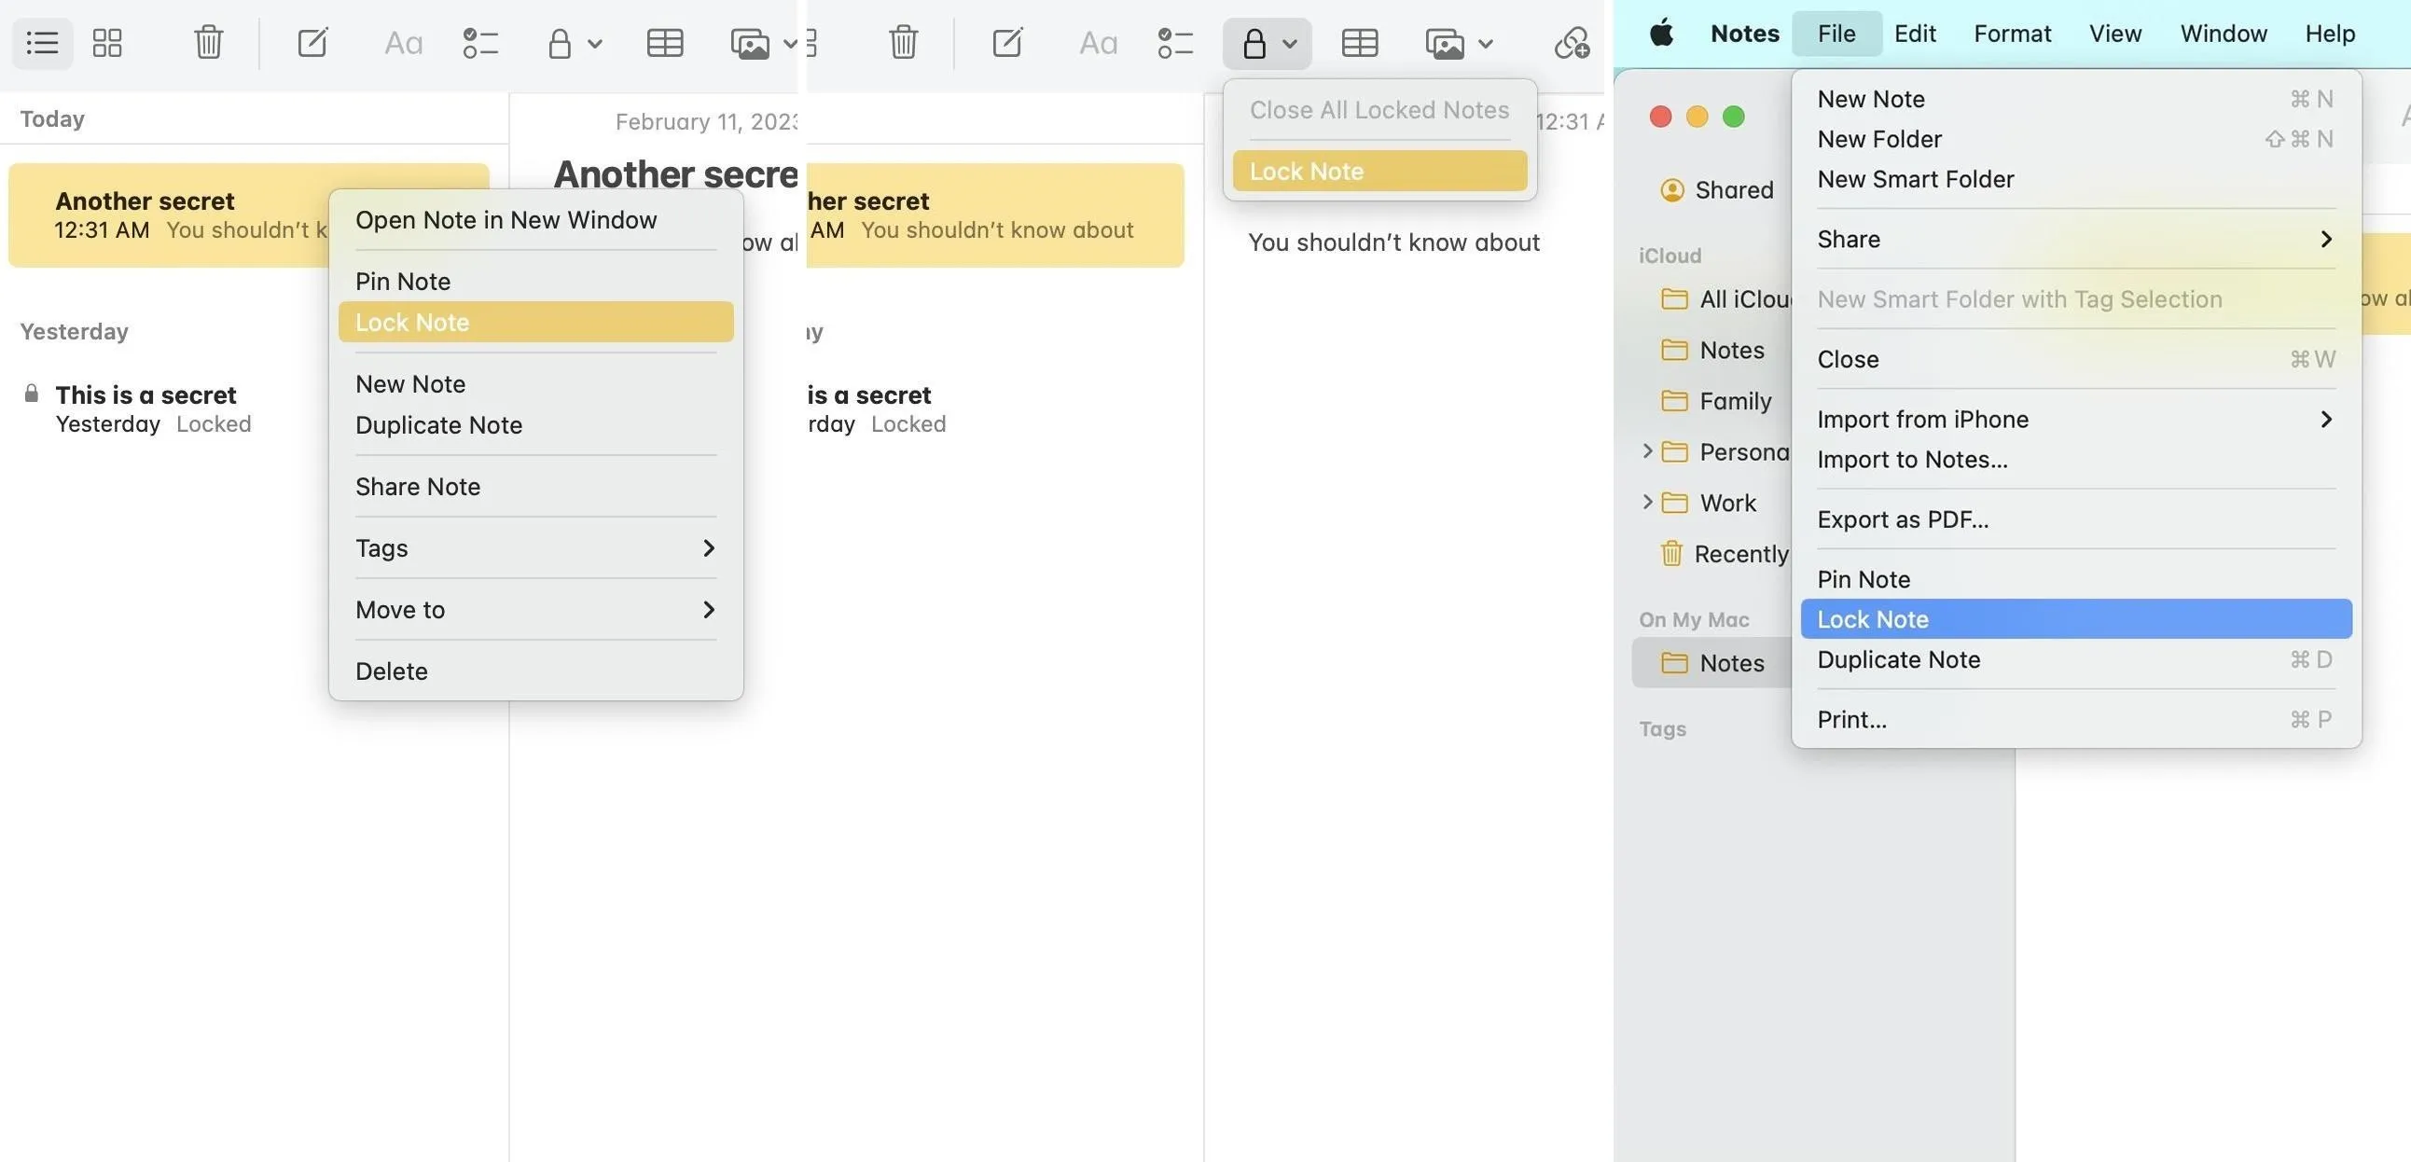Image resolution: width=2411 pixels, height=1162 pixels.
Task: Click checklist icon in middle window toolbar
Action: (1174, 43)
